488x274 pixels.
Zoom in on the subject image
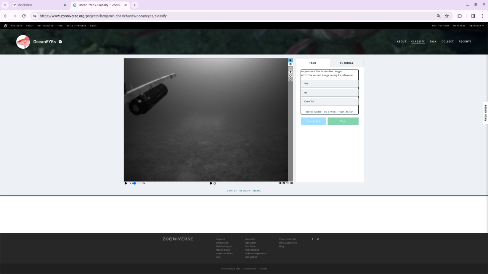(x=291, y=72)
